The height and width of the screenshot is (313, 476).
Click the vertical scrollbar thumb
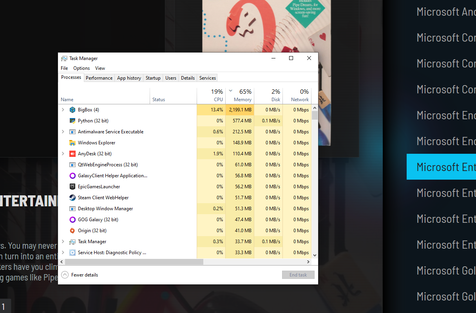315,115
